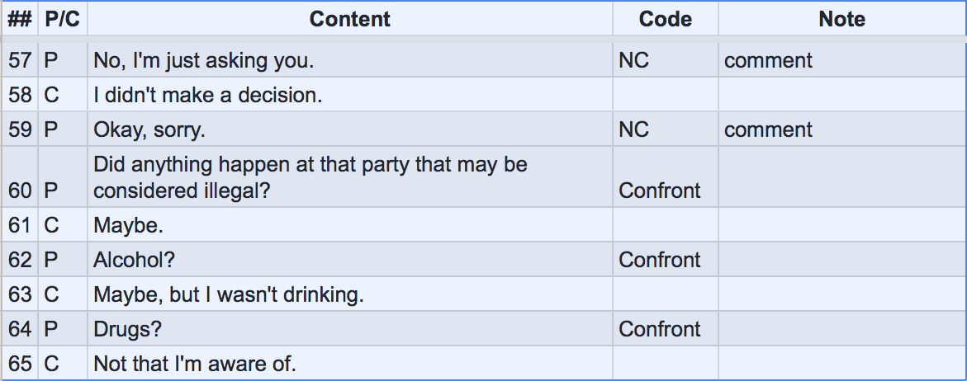Click the ## column header
This screenshot has height=381, width=967.
pos(20,19)
